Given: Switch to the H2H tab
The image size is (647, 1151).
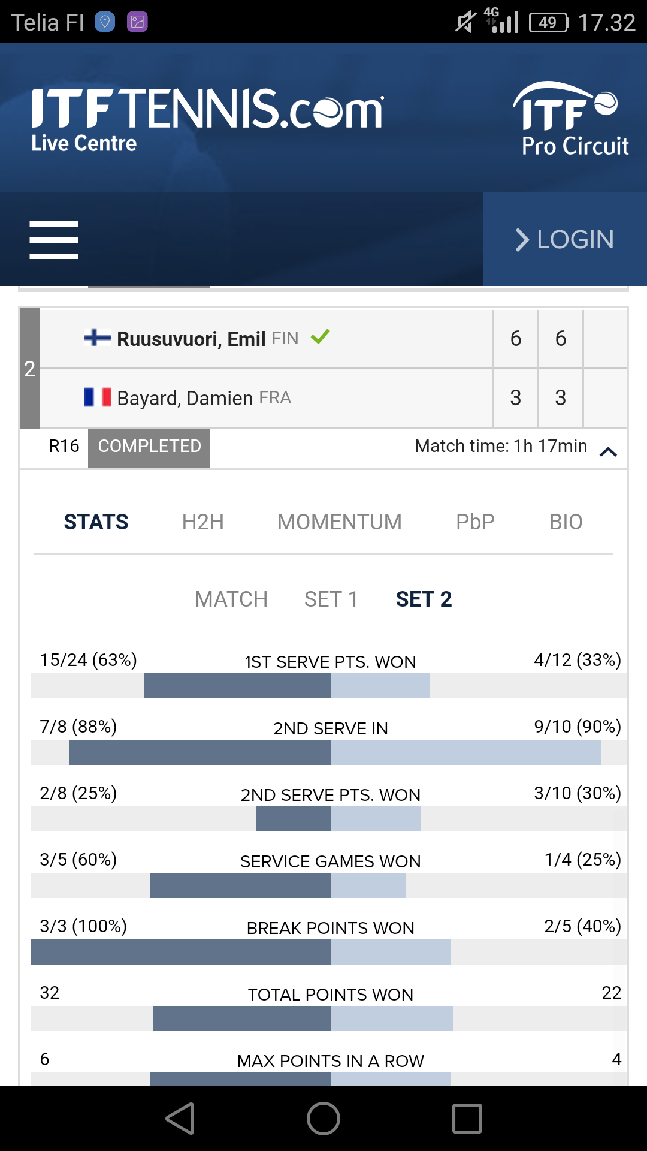Looking at the screenshot, I should tap(202, 522).
